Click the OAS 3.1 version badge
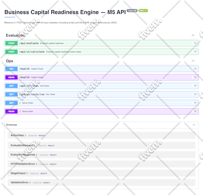This screenshot has height=195, width=203. tap(143, 11)
